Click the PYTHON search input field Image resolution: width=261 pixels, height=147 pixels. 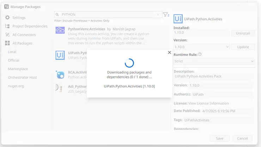click(108, 14)
